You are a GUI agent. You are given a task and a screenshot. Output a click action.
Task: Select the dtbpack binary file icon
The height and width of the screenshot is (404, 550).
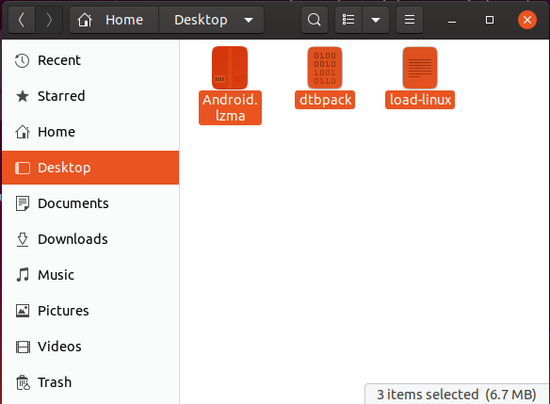pyautogui.click(x=325, y=68)
